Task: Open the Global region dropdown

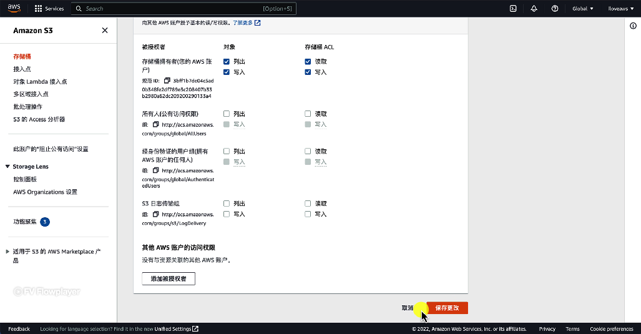Action: point(582,9)
